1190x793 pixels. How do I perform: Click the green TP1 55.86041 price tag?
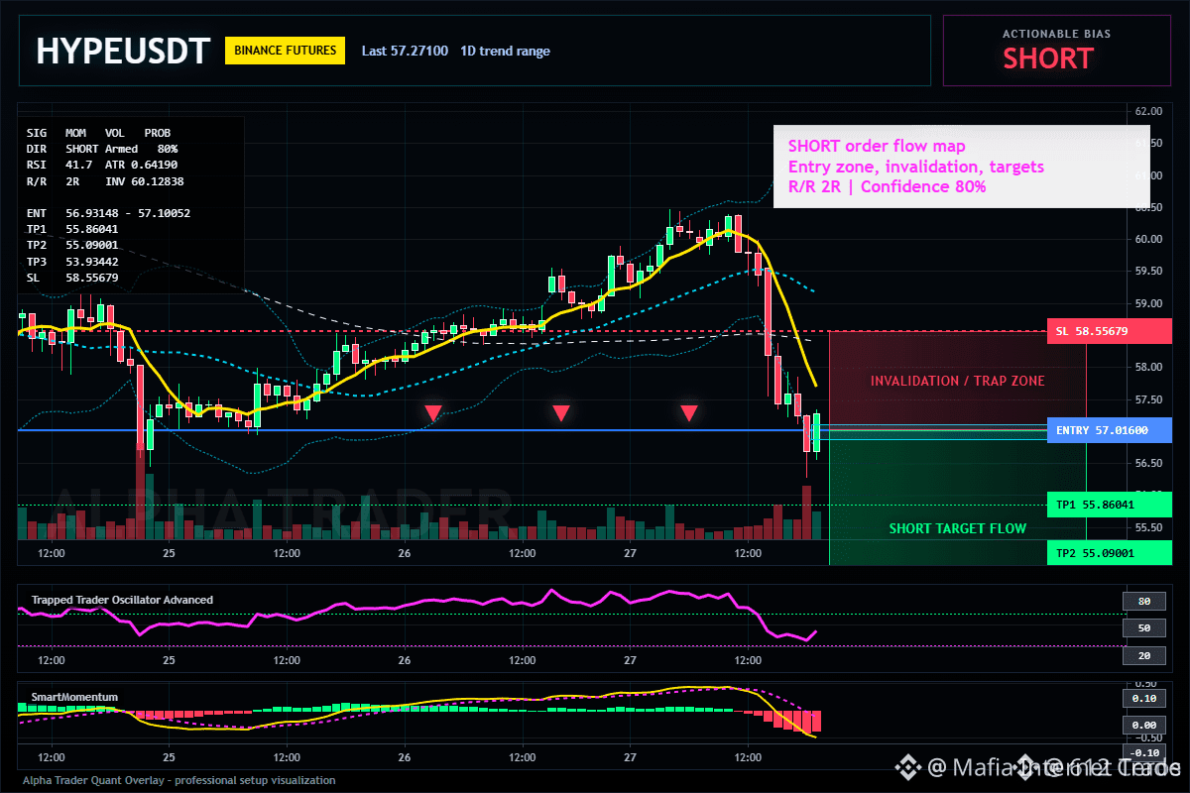1109,505
